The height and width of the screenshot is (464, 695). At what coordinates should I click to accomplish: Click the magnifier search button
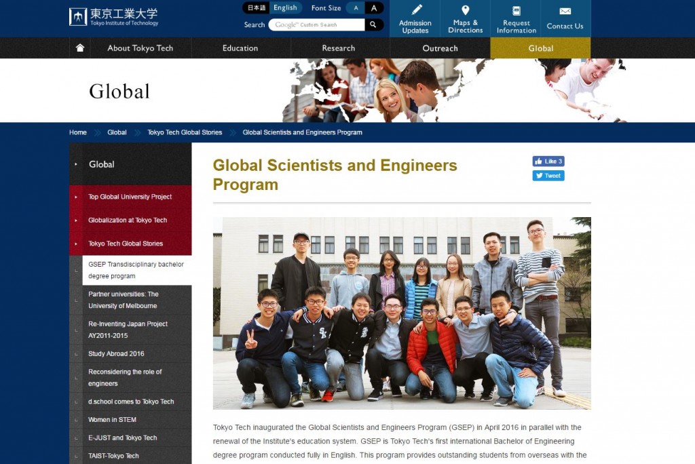coord(374,25)
